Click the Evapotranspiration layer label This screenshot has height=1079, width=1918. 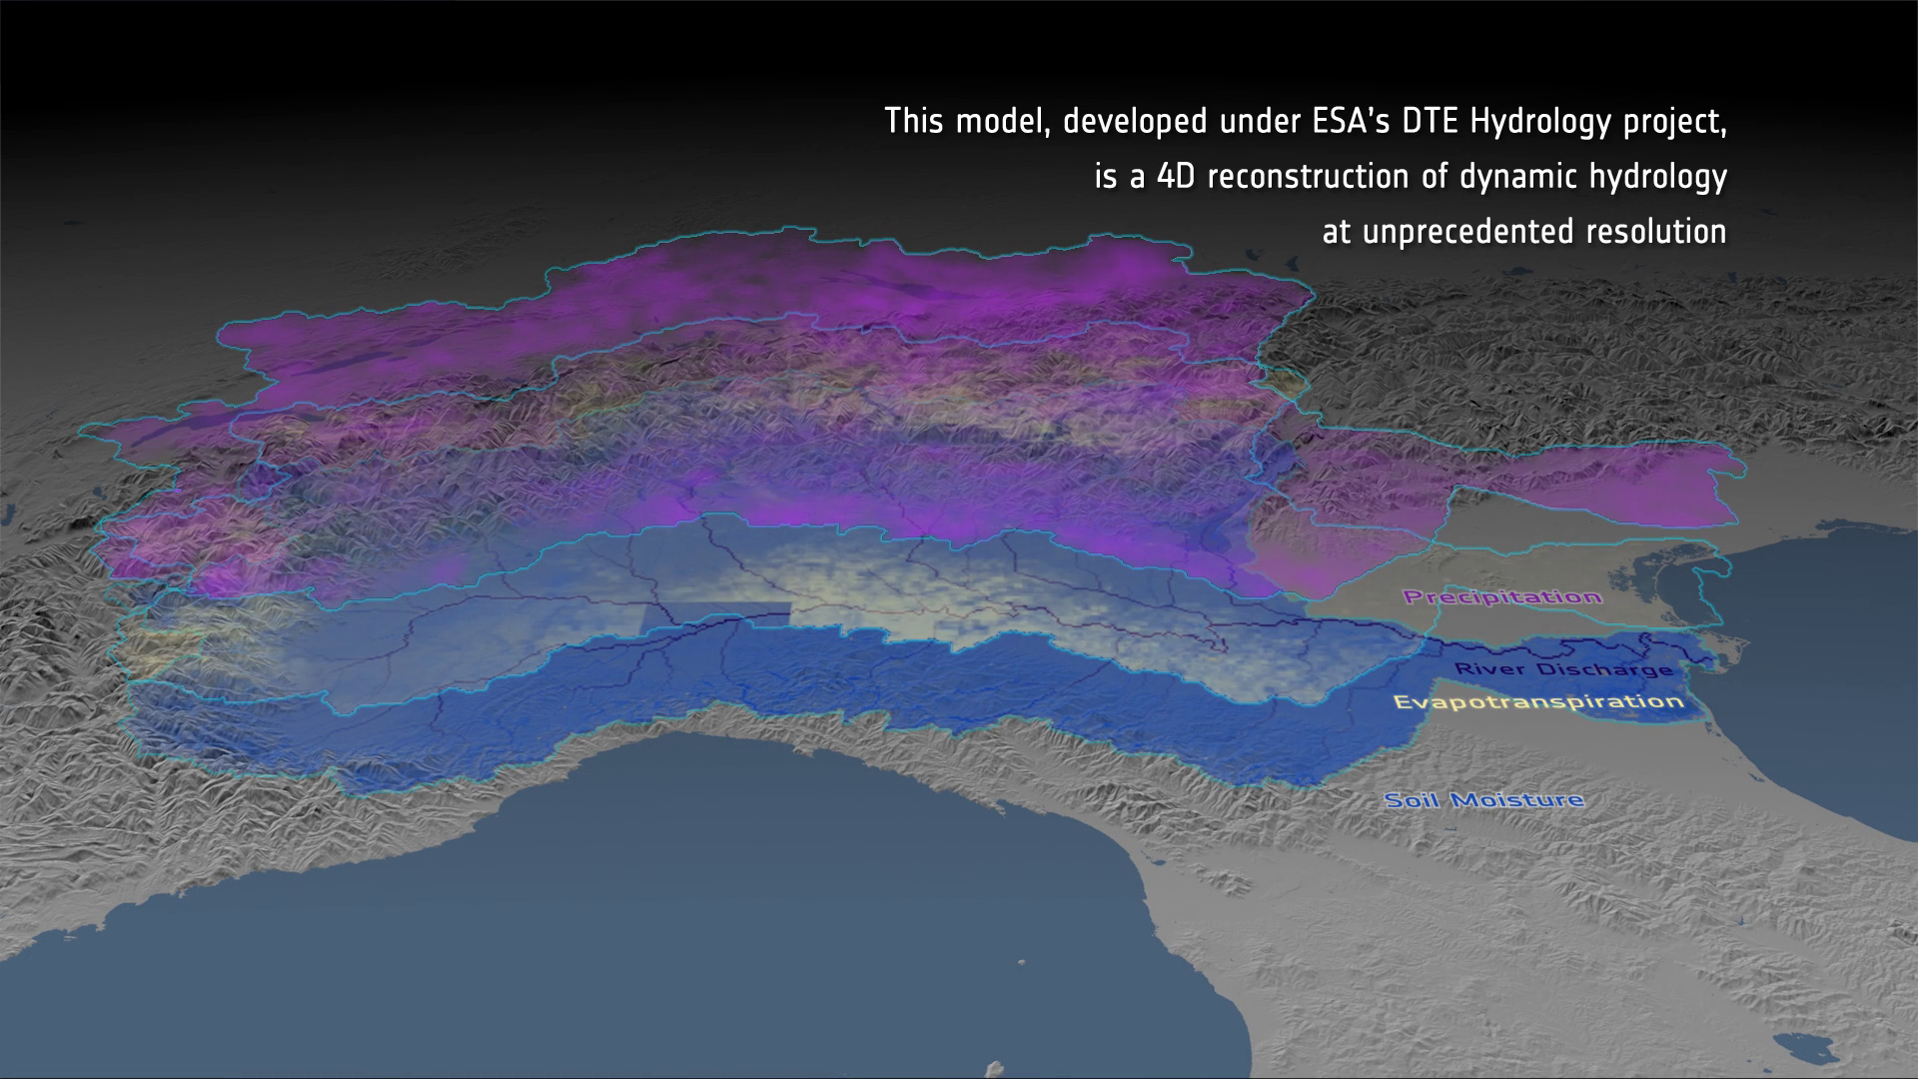[x=1538, y=701]
